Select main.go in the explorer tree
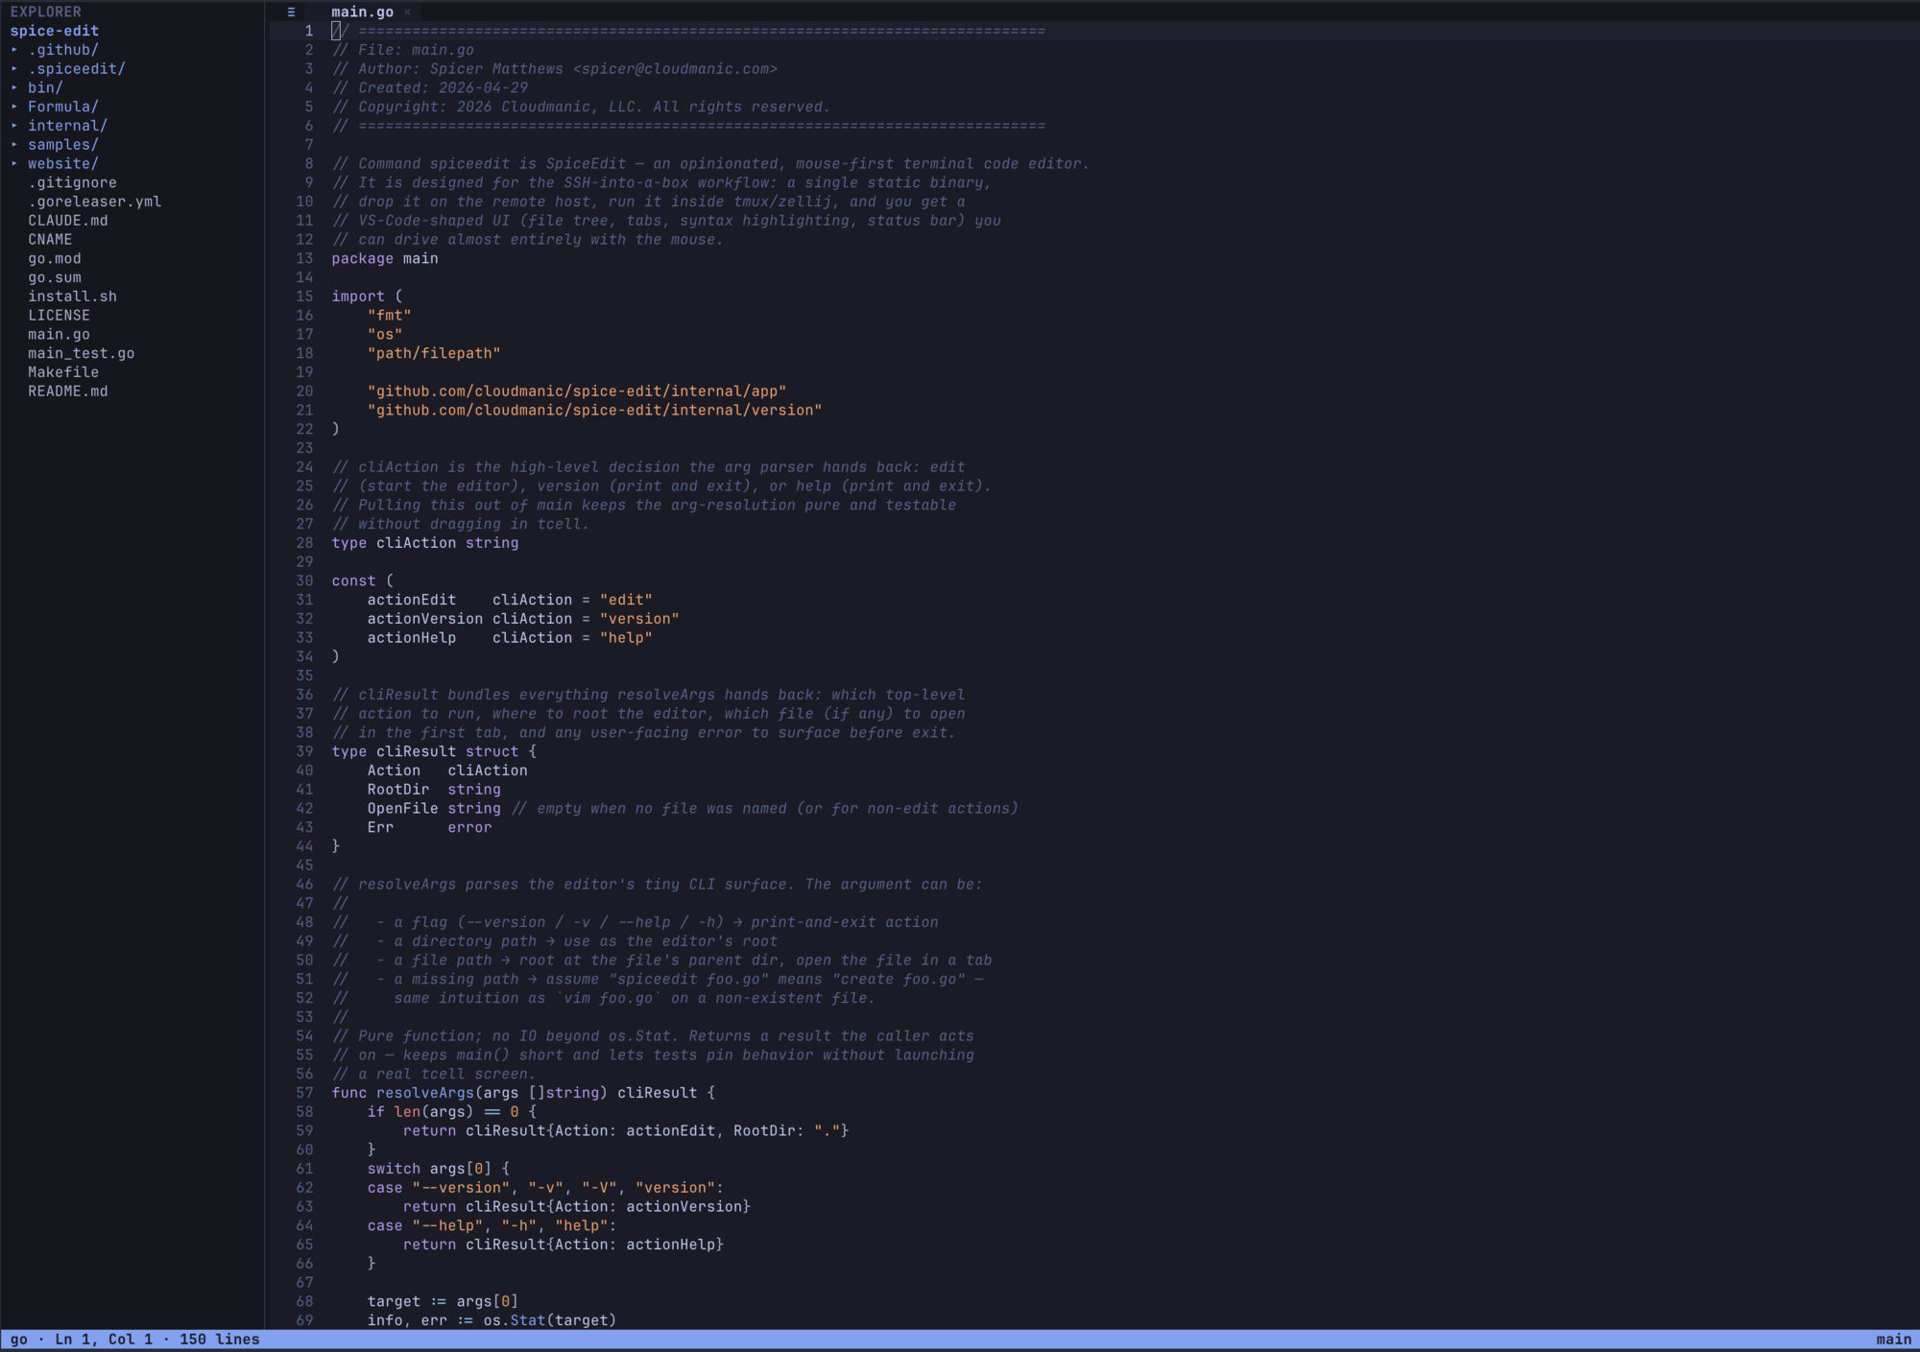 59,335
